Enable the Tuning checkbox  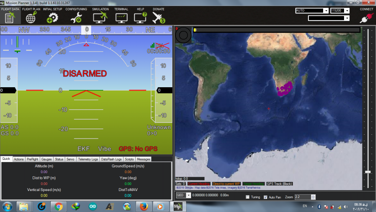tap(248, 197)
